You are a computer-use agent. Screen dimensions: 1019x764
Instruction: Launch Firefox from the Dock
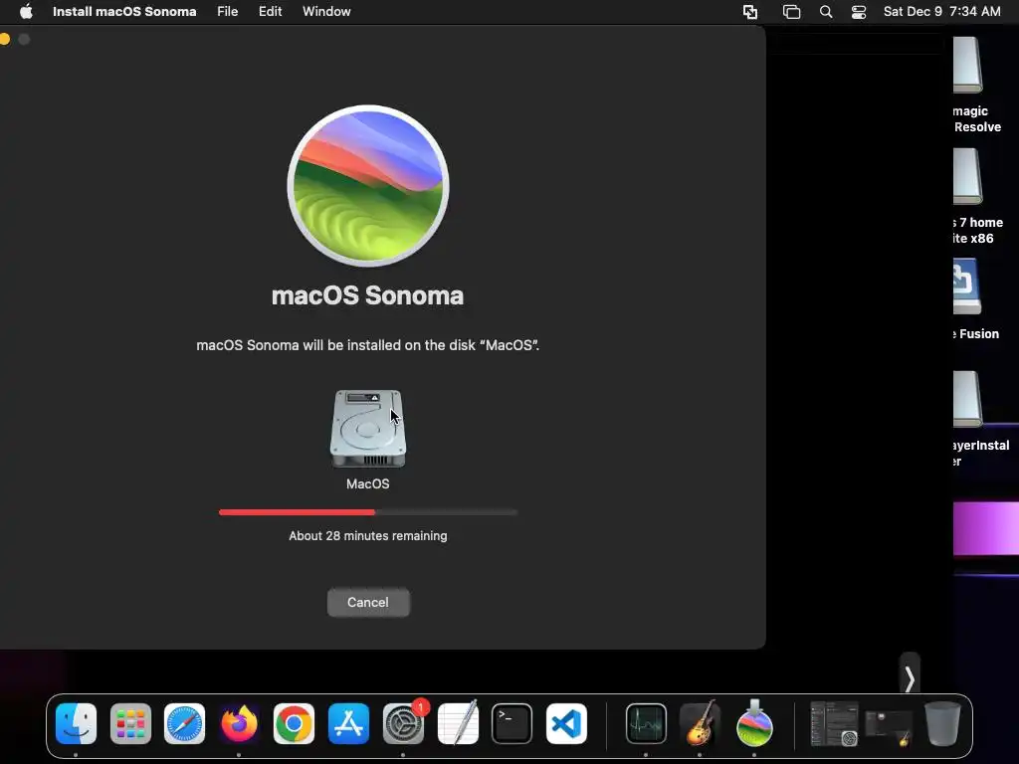(x=239, y=724)
